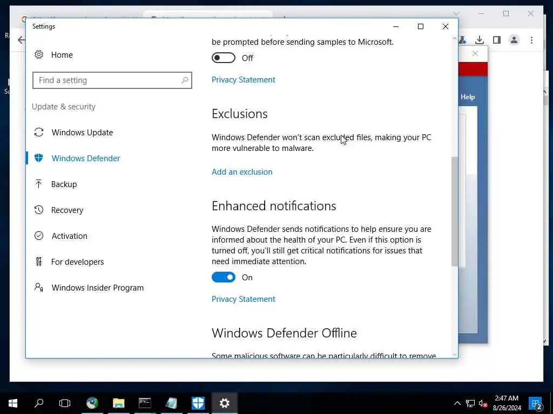Open Task View on taskbar
553x414 pixels.
[x=65, y=403]
